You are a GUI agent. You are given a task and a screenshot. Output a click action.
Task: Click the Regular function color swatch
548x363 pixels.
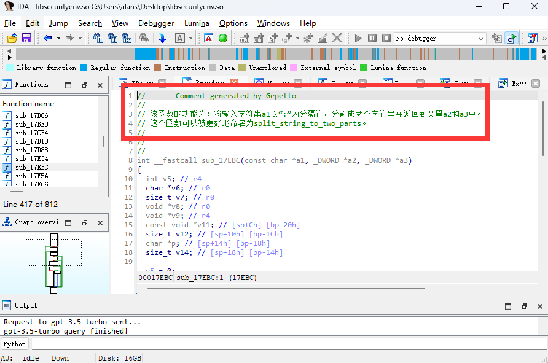[84, 68]
